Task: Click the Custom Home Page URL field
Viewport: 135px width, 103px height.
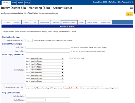Action: tap(64, 85)
